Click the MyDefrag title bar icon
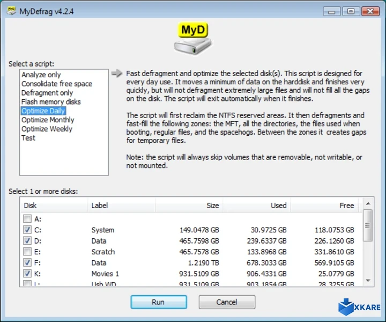Image resolution: width=386 pixels, height=322 pixels. tap(11, 11)
